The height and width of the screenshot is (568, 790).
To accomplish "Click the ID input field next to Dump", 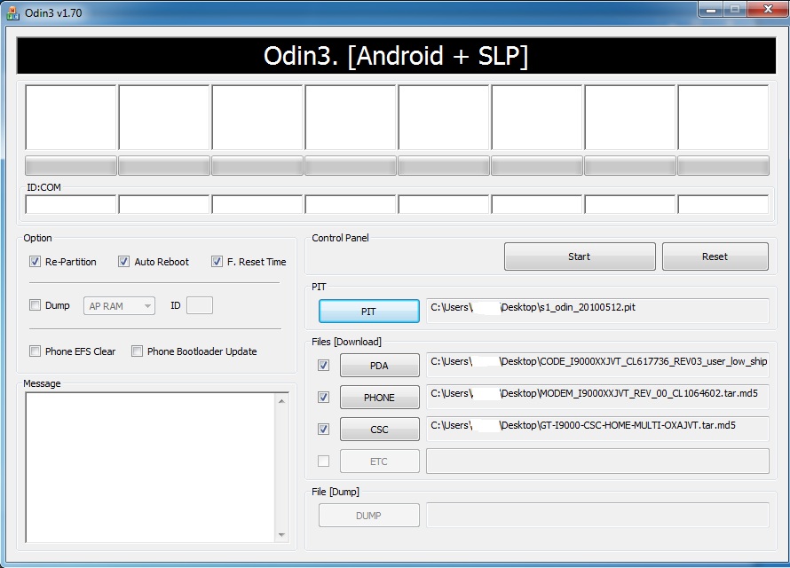I will coord(200,305).
